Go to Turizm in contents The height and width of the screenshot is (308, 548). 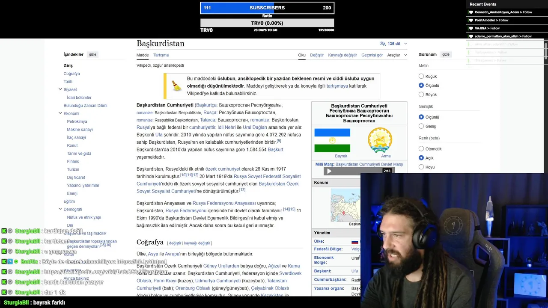[73, 169]
